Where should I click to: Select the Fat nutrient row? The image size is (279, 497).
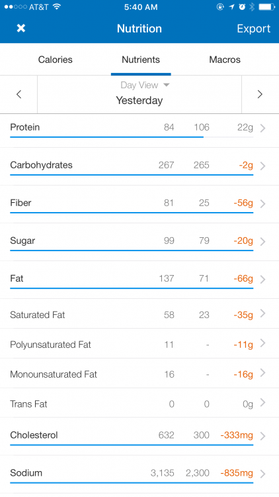coord(139,280)
